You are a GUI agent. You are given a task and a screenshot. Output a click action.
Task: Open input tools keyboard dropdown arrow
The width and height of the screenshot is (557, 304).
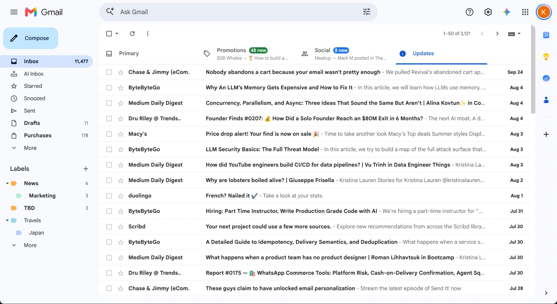[x=519, y=34]
